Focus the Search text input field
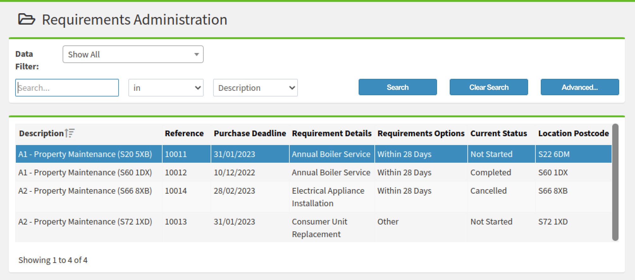Screen dimensions: 635x280 point(67,88)
